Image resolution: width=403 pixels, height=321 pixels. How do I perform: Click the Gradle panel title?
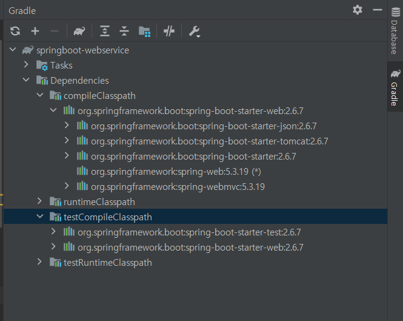(x=22, y=11)
